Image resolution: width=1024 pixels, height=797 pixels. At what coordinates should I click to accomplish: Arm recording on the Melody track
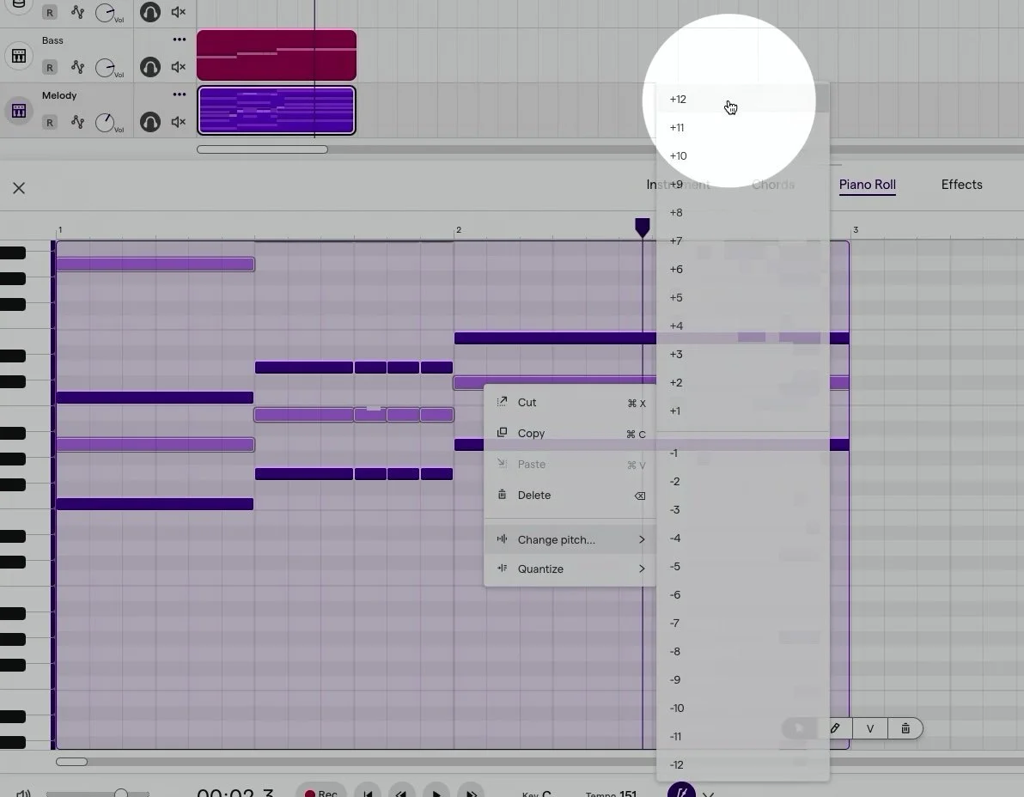coord(50,122)
